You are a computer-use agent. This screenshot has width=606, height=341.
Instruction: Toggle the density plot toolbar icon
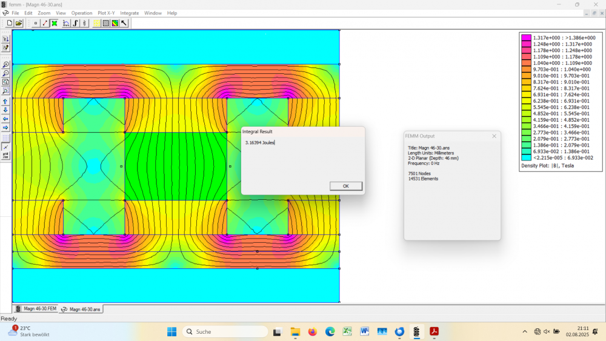point(115,23)
